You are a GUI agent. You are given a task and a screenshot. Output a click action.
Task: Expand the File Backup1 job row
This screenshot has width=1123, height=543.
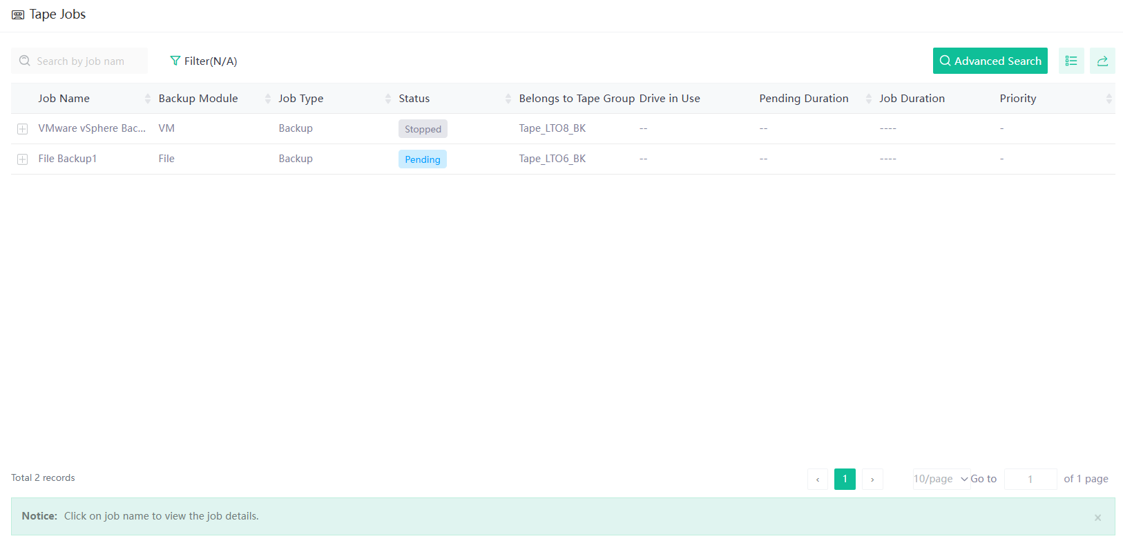click(23, 159)
